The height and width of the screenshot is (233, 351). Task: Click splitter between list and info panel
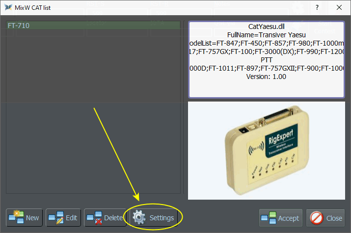[x=185, y=108]
